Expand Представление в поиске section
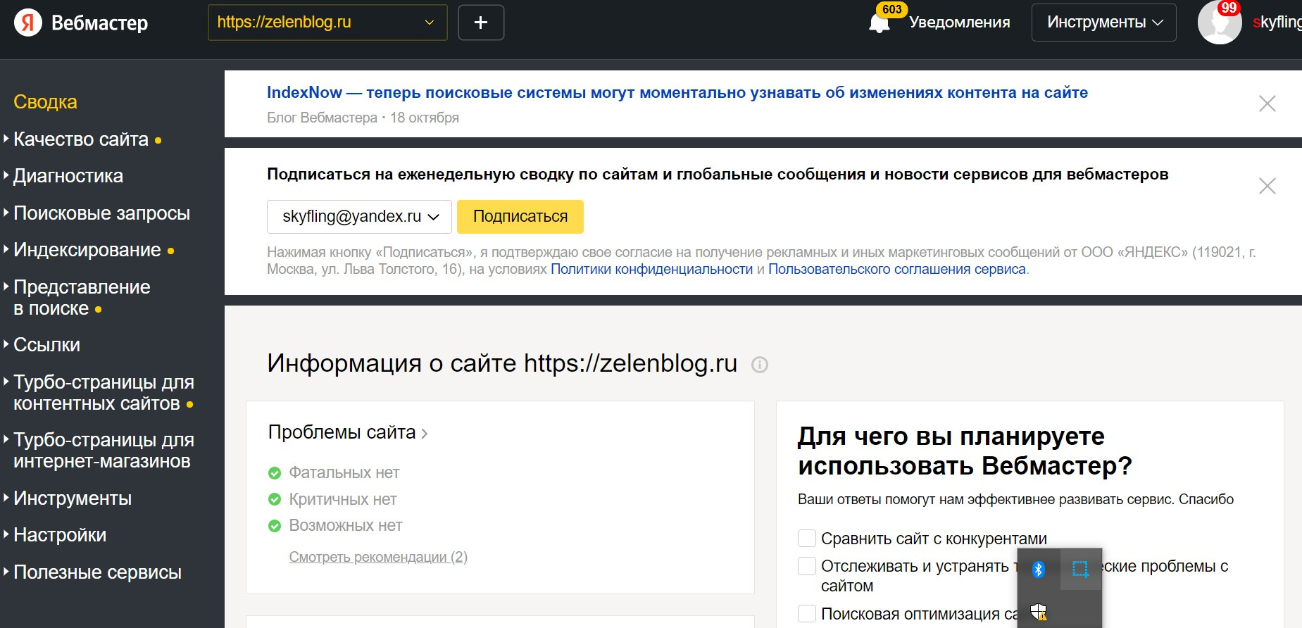This screenshot has height=628, width=1302. pos(82,298)
